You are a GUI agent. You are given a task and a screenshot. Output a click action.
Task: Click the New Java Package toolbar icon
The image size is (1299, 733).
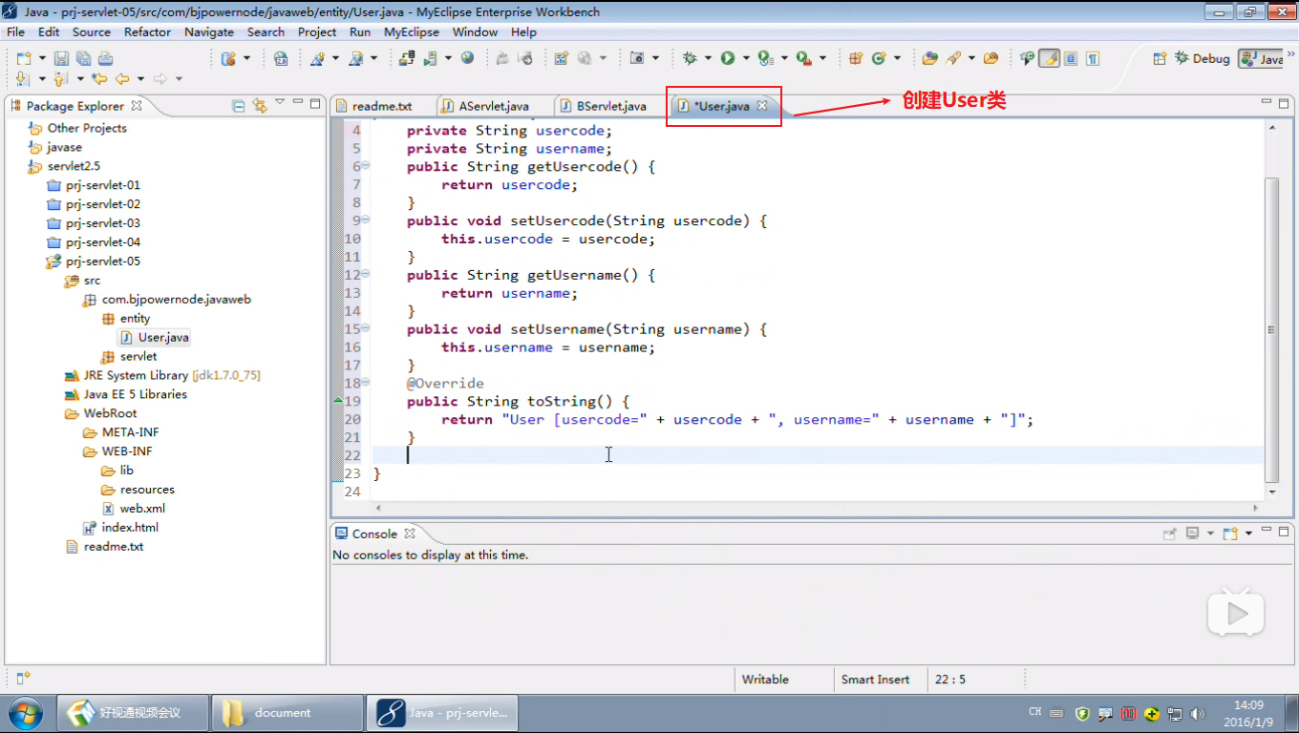click(x=855, y=58)
